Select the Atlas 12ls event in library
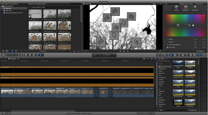 (x=8, y=10)
